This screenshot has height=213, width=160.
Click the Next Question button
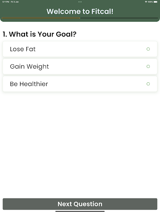pyautogui.click(x=80, y=204)
